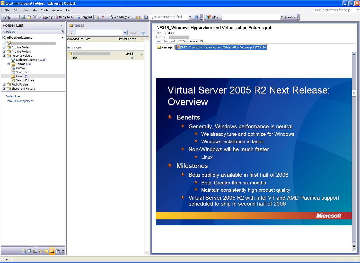Image resolution: width=360 pixels, height=263 pixels.
Task: Expand the SharePoint Folders node
Action: point(4,89)
